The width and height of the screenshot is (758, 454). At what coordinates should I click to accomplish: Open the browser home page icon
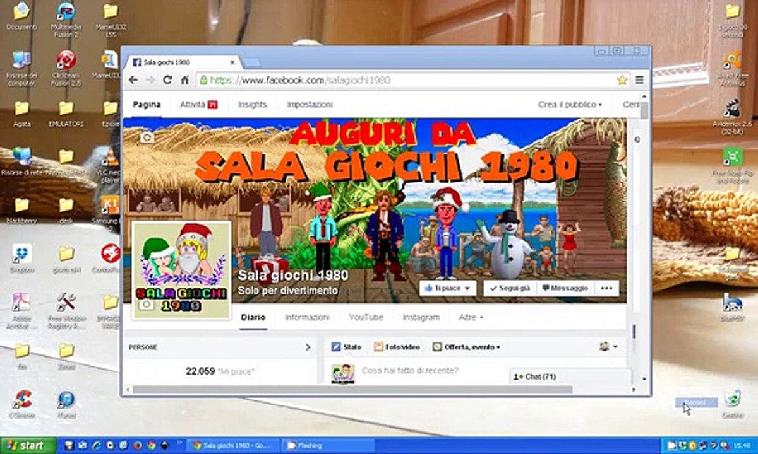184,80
